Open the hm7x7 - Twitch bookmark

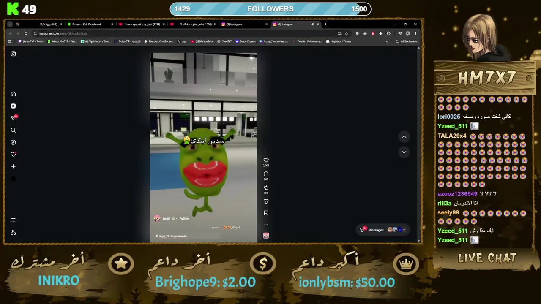point(31,41)
